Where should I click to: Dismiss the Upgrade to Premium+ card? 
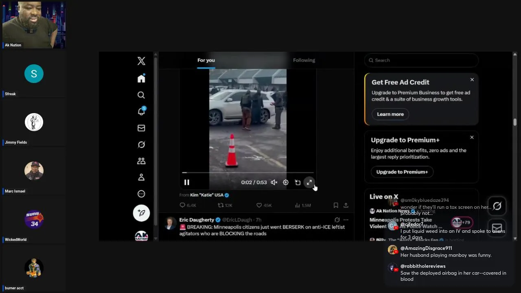pyautogui.click(x=472, y=138)
